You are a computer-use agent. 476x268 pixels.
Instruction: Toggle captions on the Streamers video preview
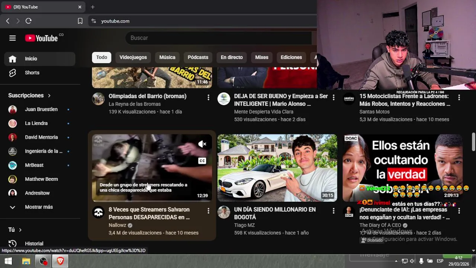(202, 161)
